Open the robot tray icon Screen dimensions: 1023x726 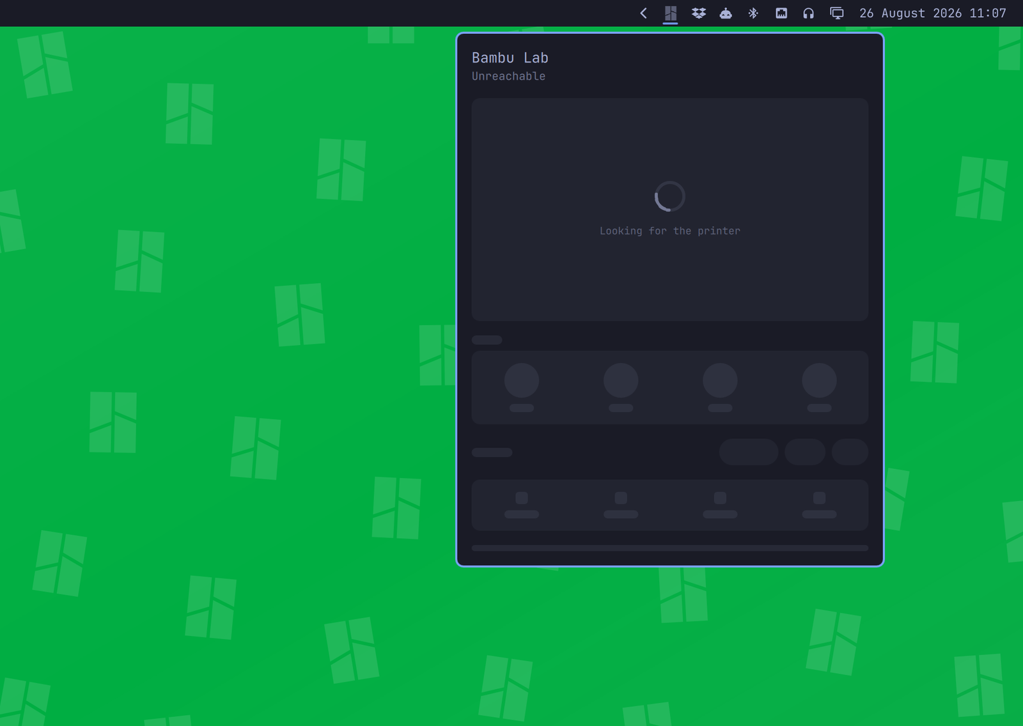(726, 13)
